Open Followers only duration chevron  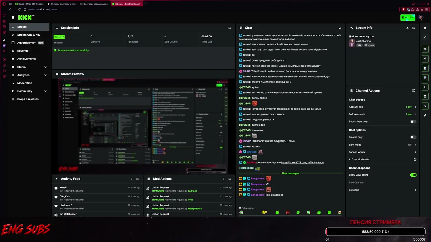tap(415, 114)
